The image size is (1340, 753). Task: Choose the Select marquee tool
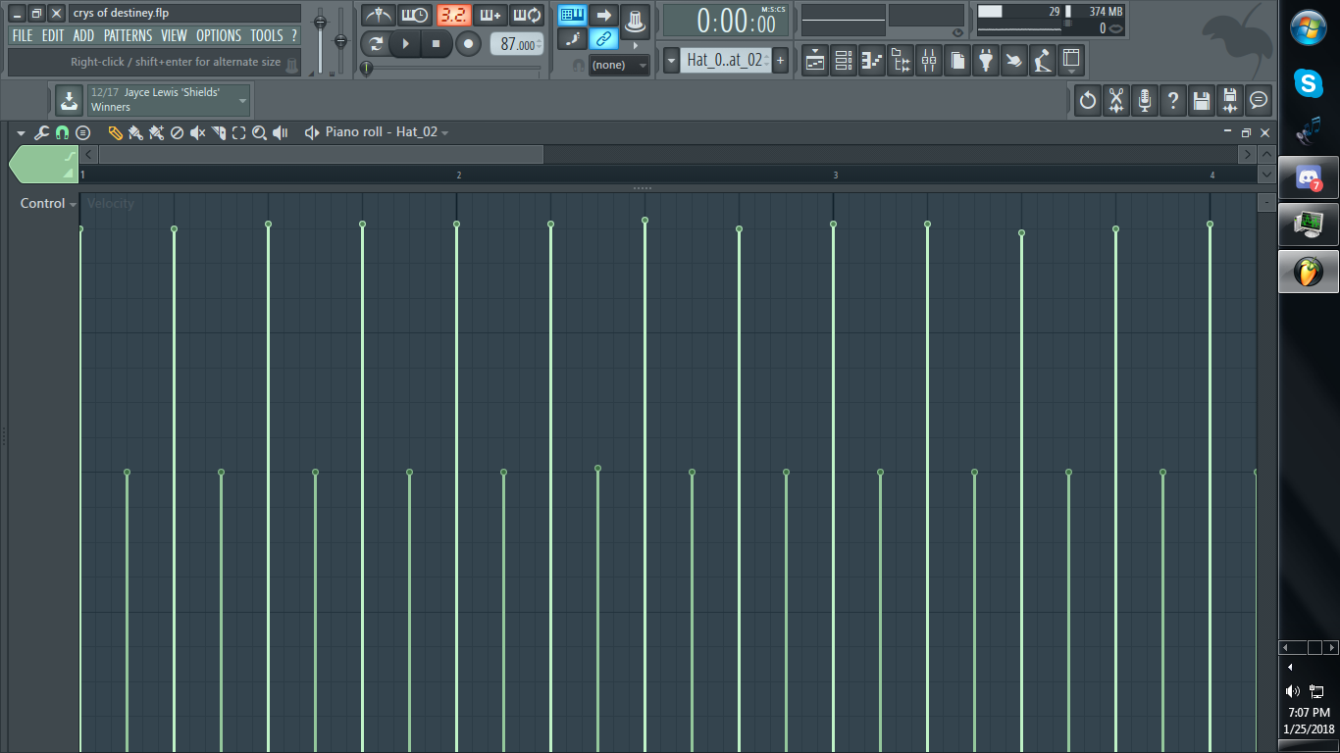239,132
